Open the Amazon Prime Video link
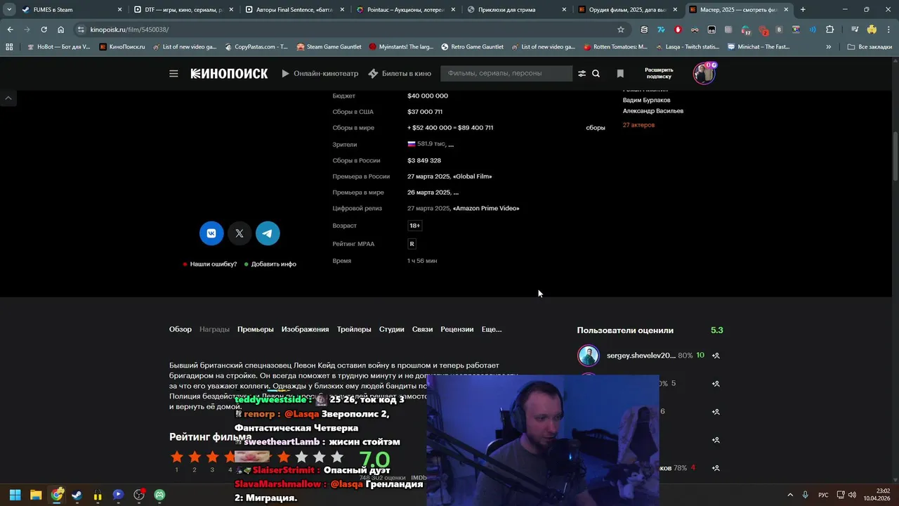The image size is (899, 506). tap(486, 209)
